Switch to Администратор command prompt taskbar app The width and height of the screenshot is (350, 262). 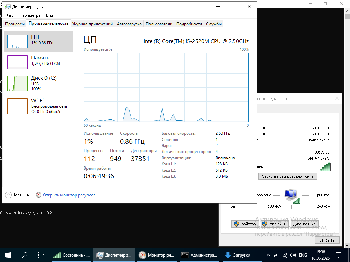tap(199, 255)
